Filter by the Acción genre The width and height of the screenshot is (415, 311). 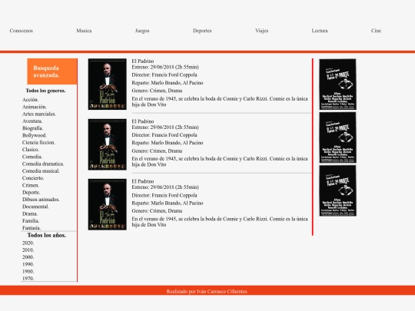point(31,100)
